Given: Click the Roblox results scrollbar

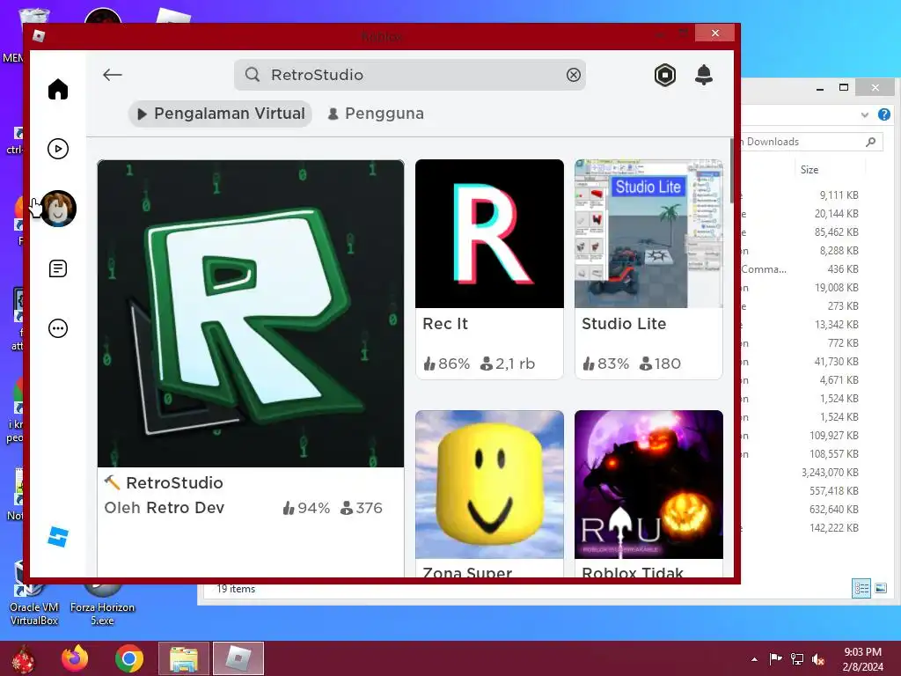Looking at the screenshot, I should click(731, 171).
